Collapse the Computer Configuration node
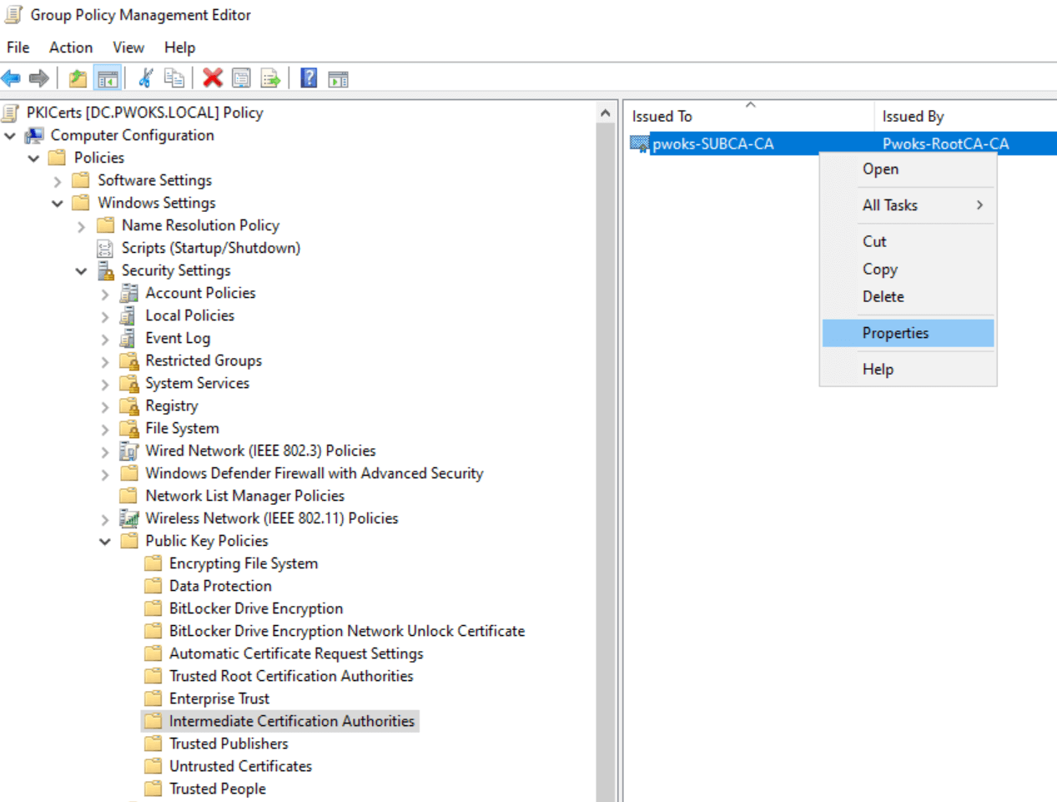The height and width of the screenshot is (802, 1057). (10, 135)
